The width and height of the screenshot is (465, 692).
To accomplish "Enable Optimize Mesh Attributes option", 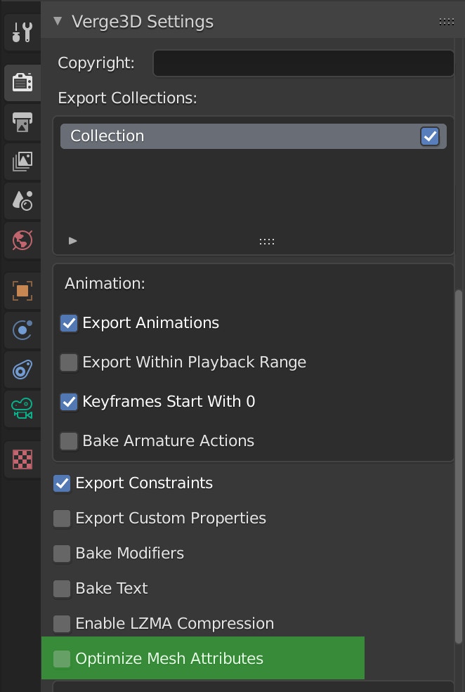I will tap(62, 658).
